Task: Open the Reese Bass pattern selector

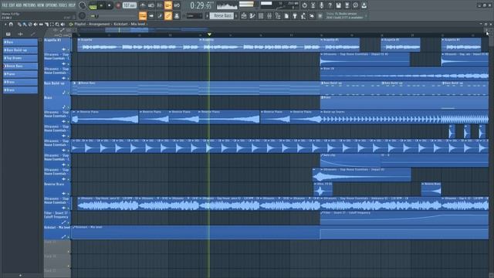Action: click(222, 15)
